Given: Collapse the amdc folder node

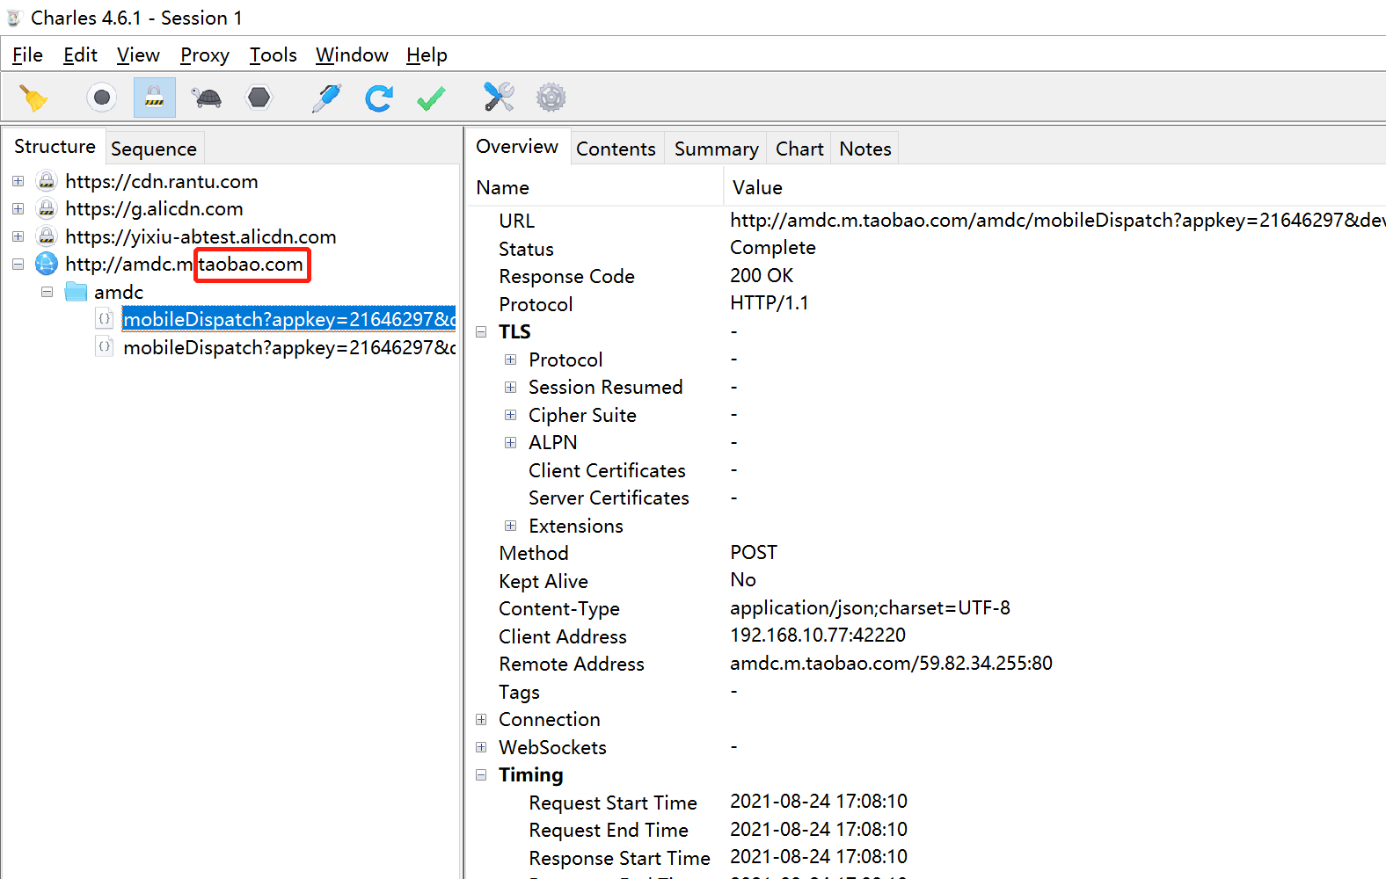Looking at the screenshot, I should 47,292.
